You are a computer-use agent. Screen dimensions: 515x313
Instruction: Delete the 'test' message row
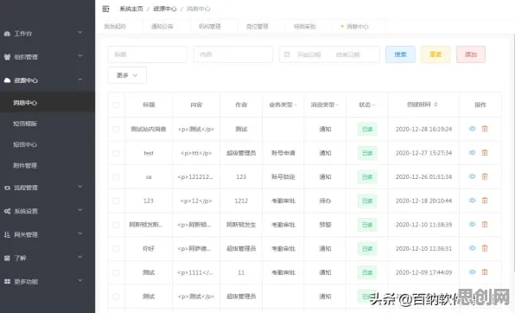point(485,152)
